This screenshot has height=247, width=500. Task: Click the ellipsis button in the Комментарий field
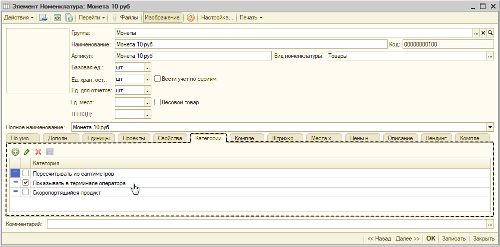491,225
